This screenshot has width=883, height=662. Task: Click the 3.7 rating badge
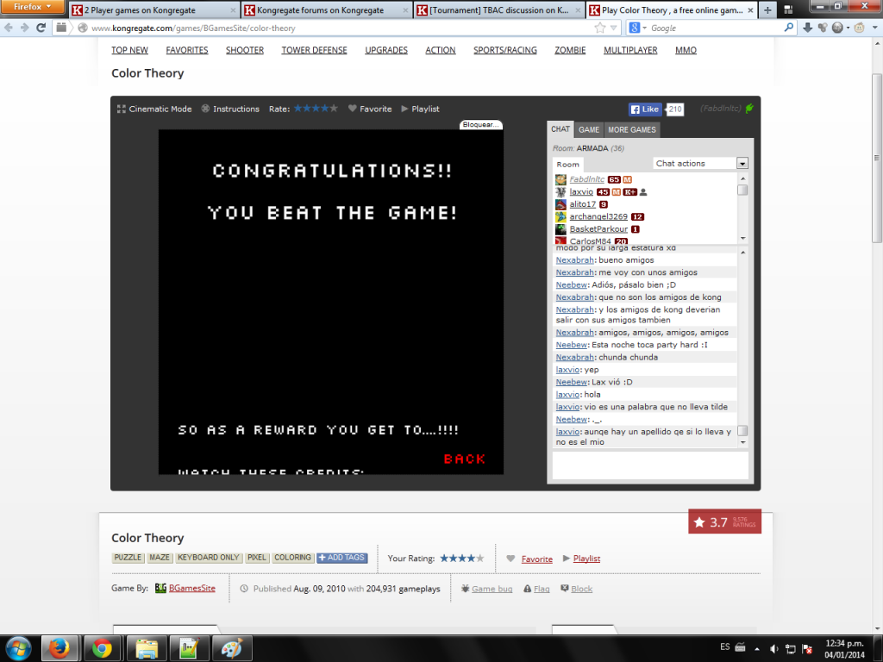pyautogui.click(x=724, y=521)
